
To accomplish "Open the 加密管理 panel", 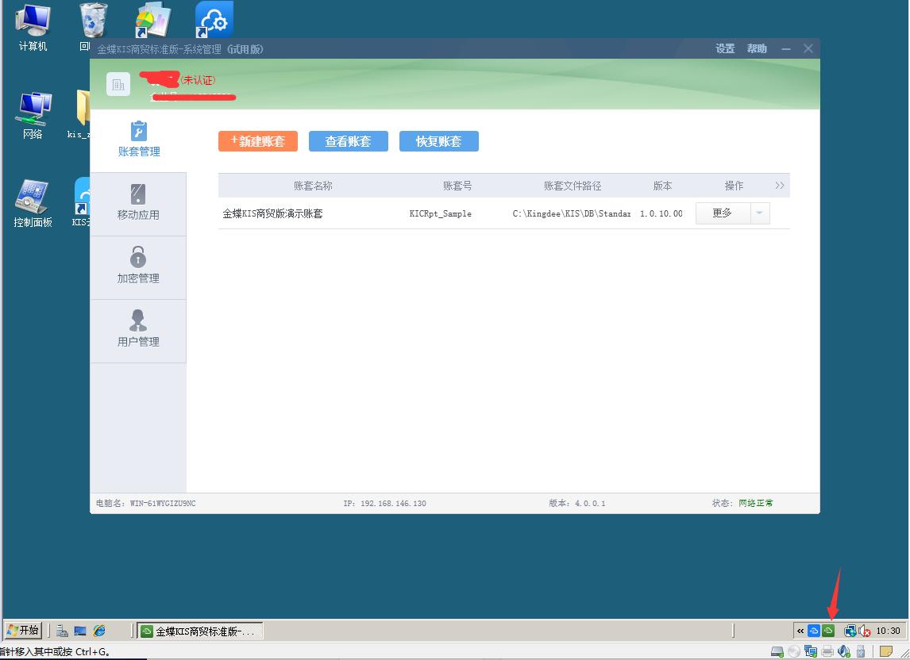I will pyautogui.click(x=139, y=264).
